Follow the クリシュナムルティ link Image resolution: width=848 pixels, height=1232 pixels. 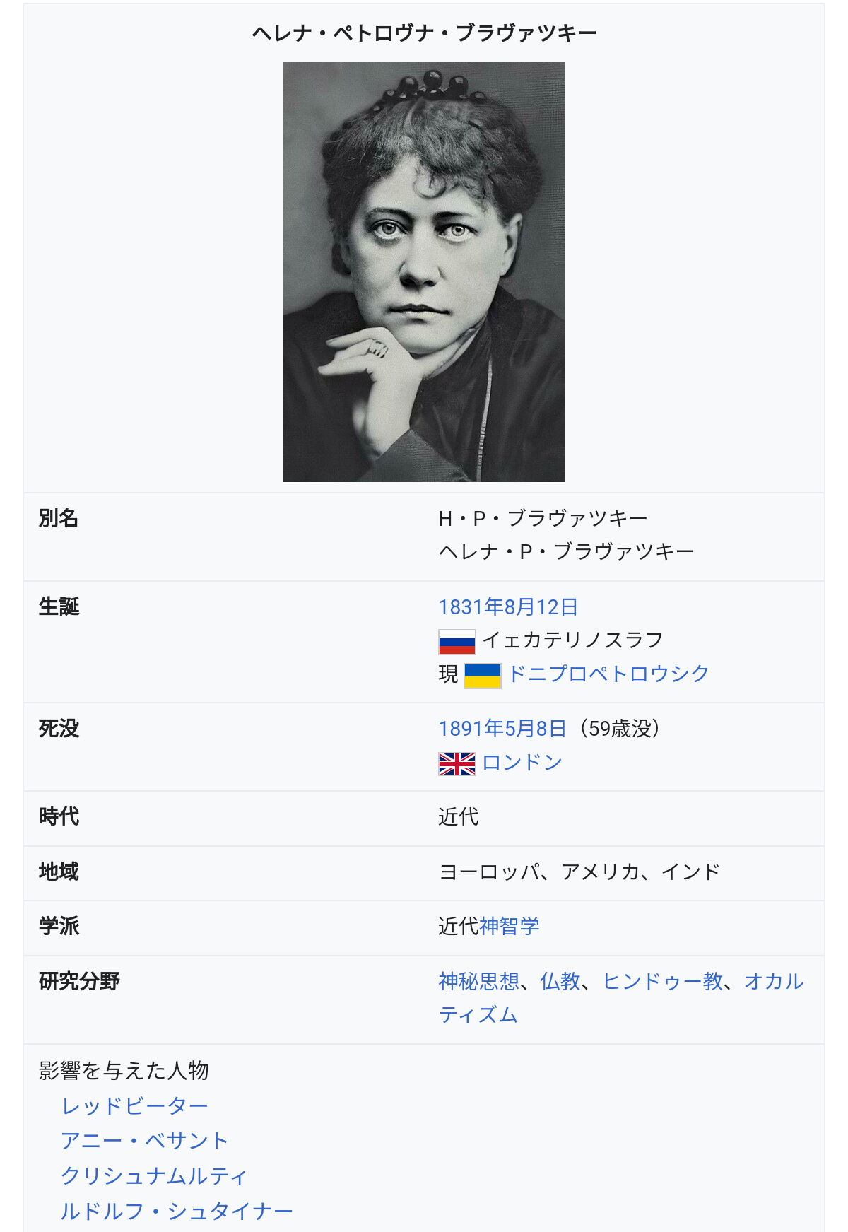tap(154, 1176)
